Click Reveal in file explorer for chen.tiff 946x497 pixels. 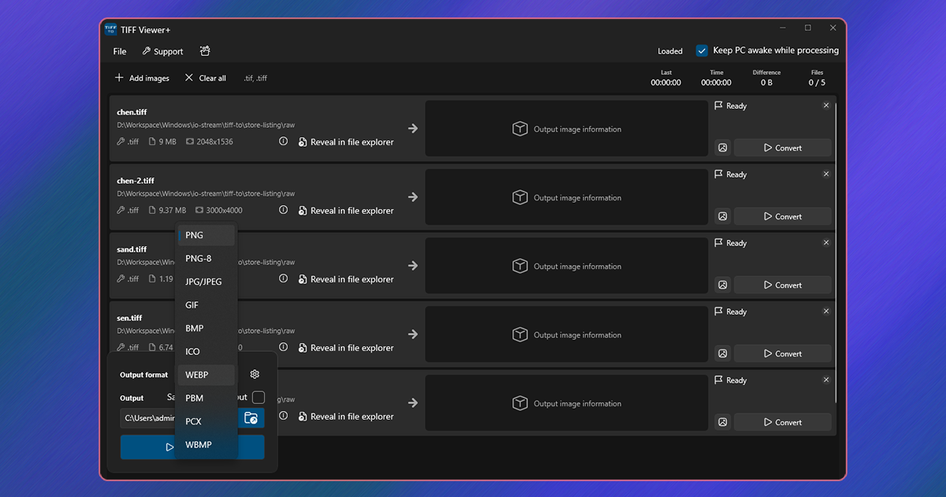(346, 142)
